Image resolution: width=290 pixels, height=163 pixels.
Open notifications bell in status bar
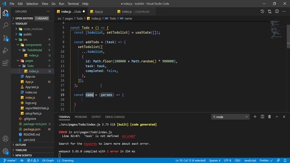[285, 160]
